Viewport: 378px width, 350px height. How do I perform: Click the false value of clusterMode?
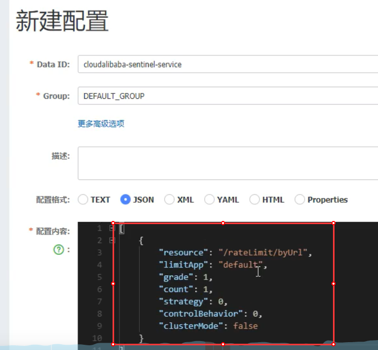pyautogui.click(x=246, y=326)
